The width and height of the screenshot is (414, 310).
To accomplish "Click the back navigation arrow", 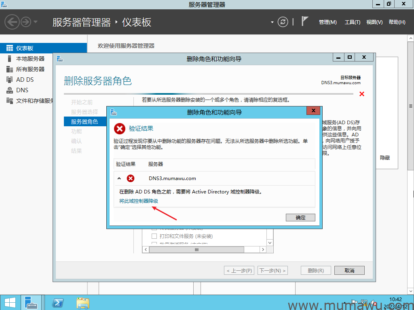I will (x=12, y=22).
